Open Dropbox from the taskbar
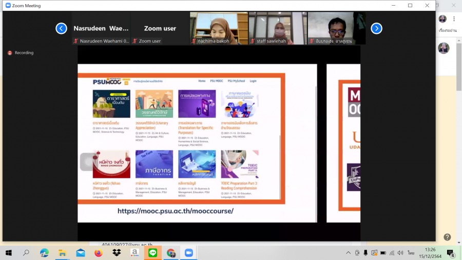The image size is (462, 260). (x=117, y=253)
